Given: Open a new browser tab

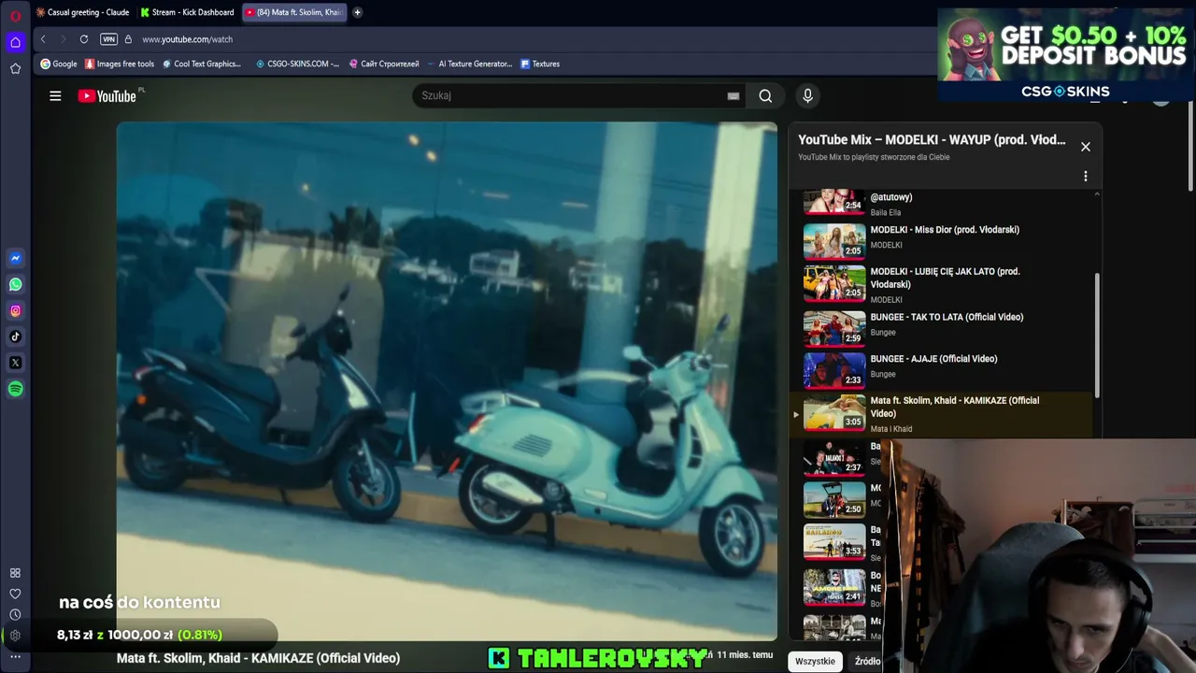Looking at the screenshot, I should [357, 12].
